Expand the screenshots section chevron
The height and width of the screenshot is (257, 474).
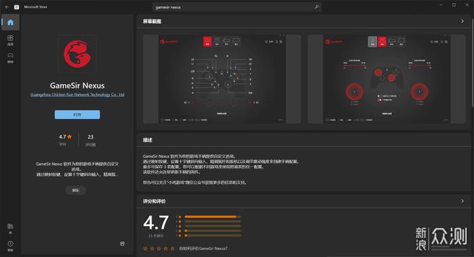462,21
